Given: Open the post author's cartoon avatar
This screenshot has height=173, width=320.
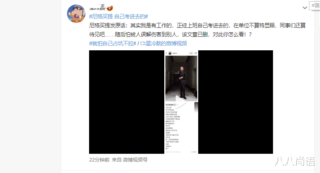Looking at the screenshot, I should [x=76, y=13].
